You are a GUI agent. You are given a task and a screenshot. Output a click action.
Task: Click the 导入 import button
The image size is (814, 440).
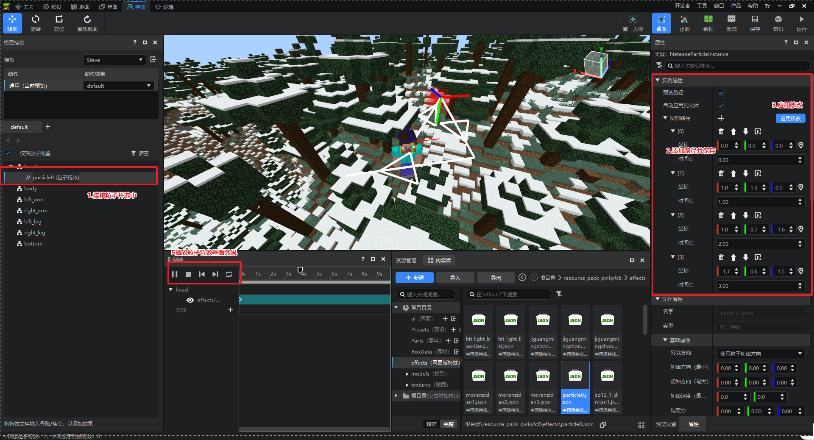[455, 278]
